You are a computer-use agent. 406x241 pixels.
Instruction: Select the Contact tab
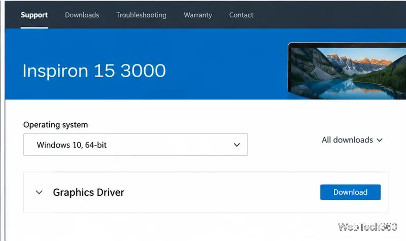(x=241, y=15)
